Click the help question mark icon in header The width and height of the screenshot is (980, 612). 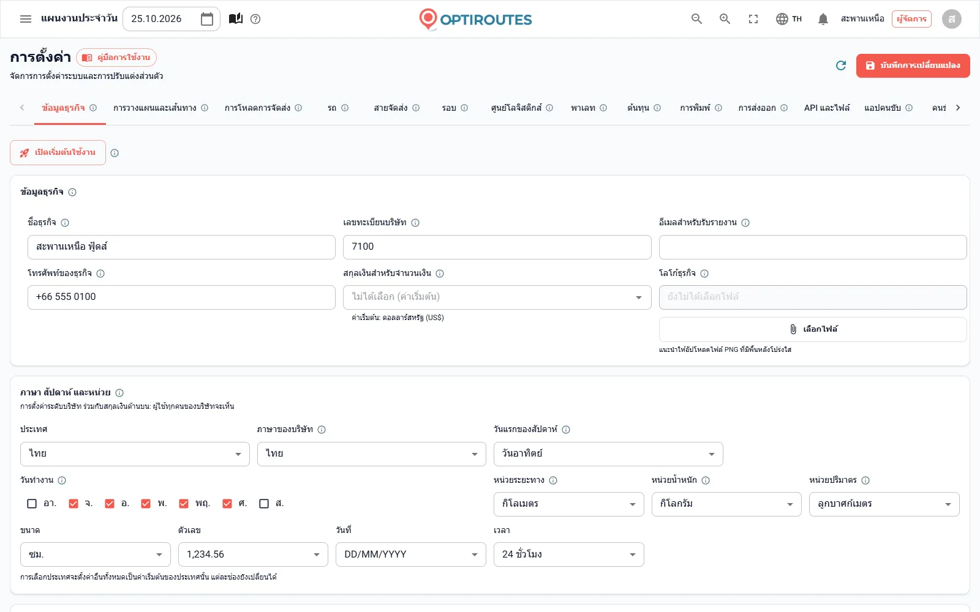coord(256,19)
